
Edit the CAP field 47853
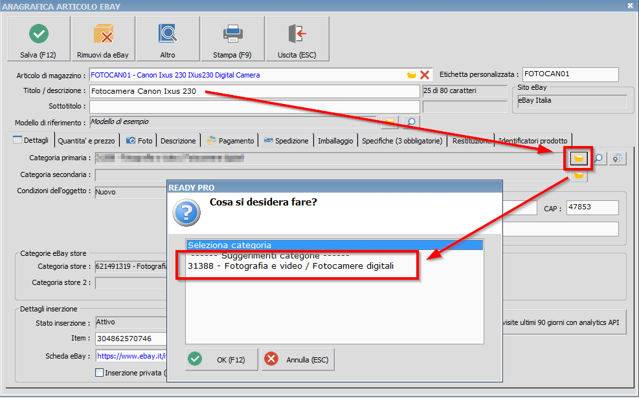pos(592,207)
